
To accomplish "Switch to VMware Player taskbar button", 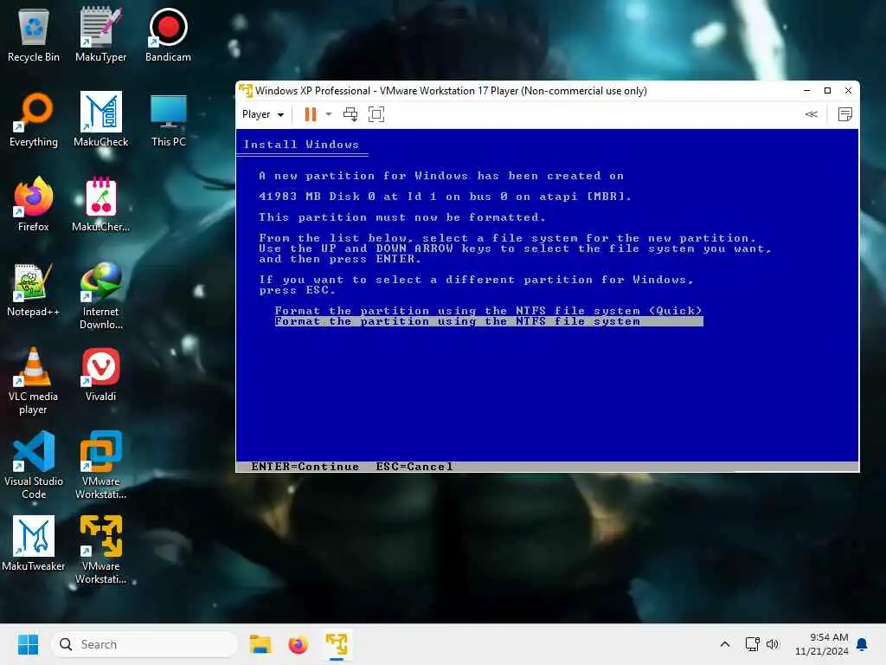I will click(x=337, y=644).
